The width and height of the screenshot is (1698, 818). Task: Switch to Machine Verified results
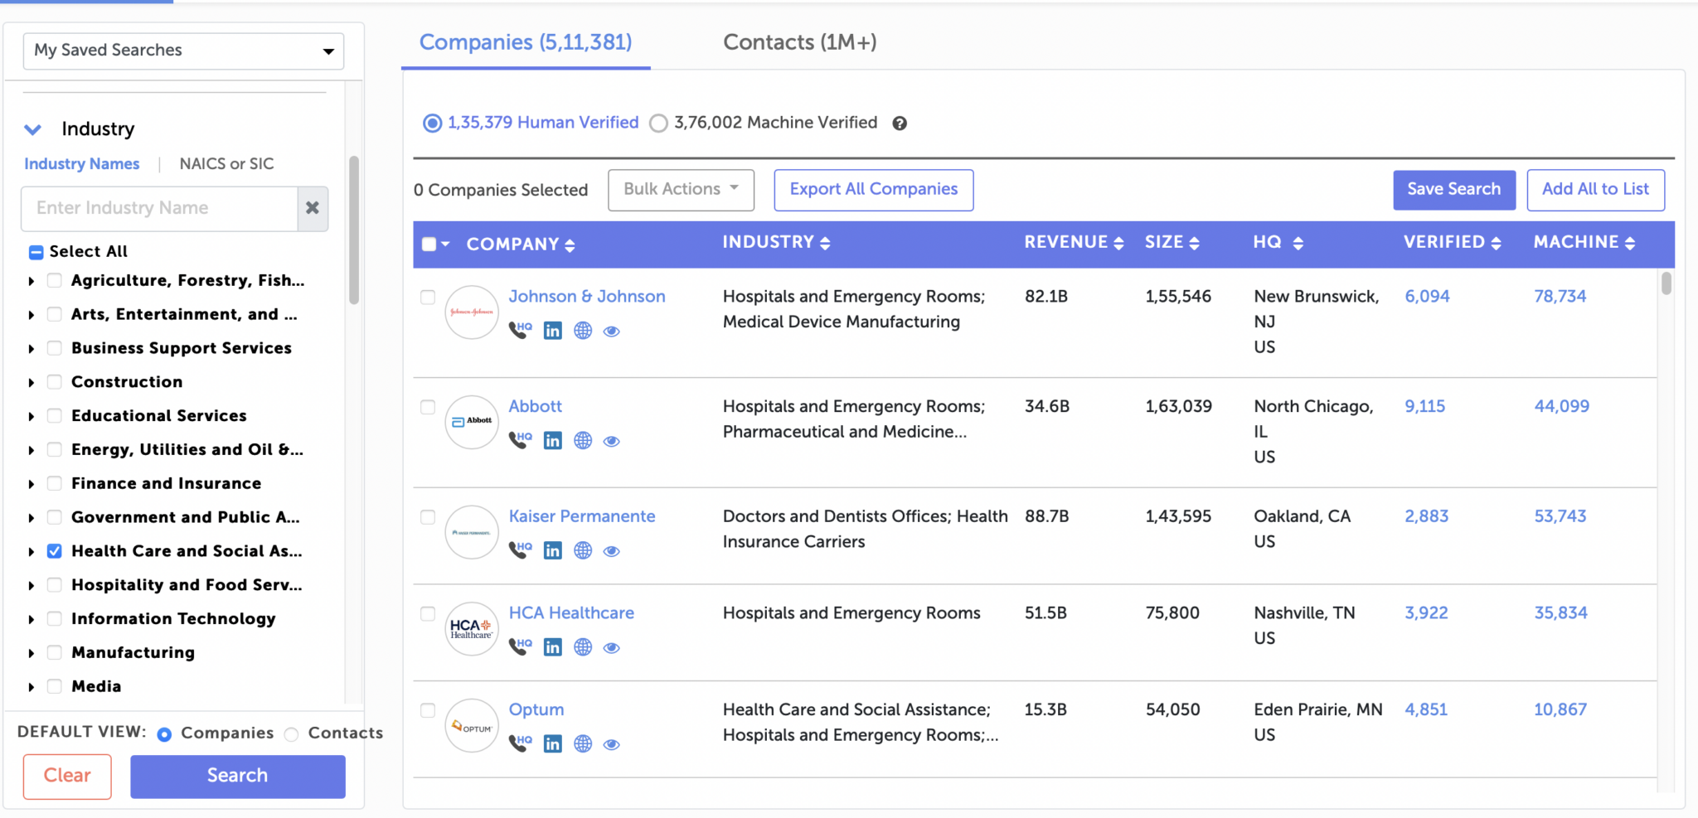pos(657,123)
